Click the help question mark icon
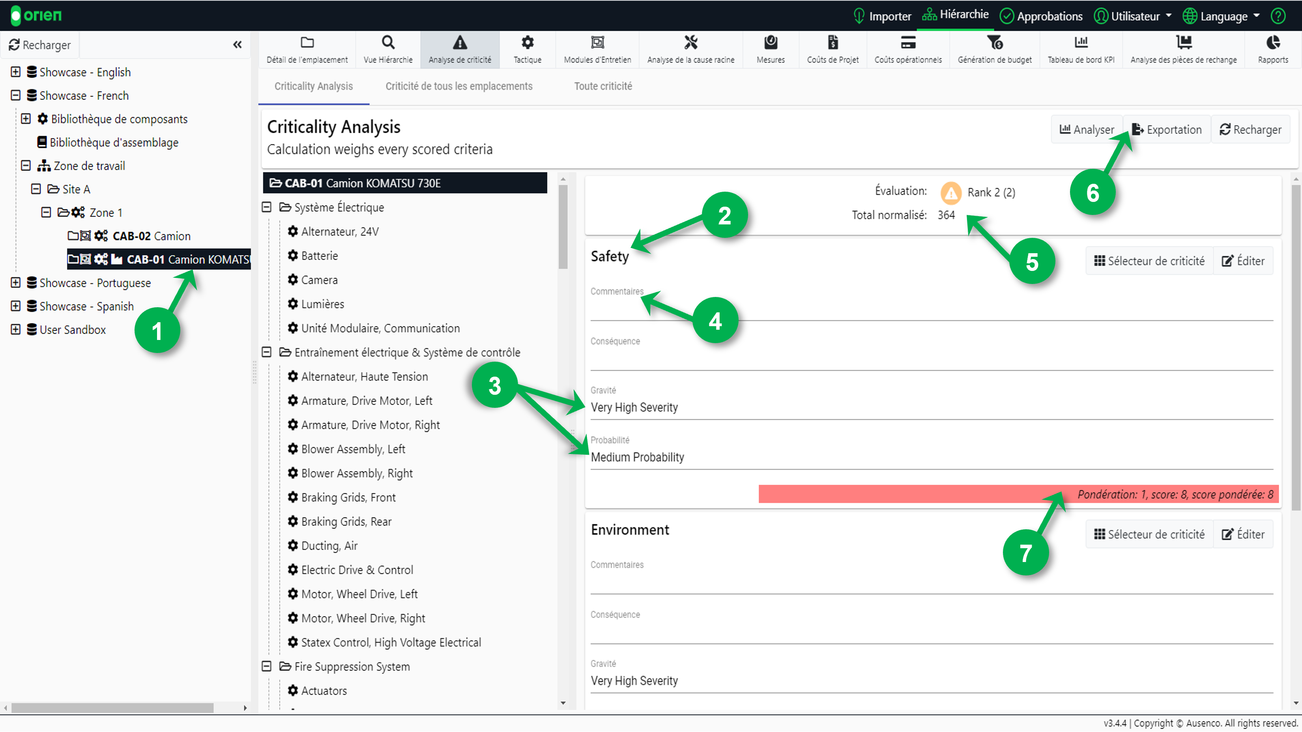The image size is (1302, 732). pyautogui.click(x=1278, y=16)
